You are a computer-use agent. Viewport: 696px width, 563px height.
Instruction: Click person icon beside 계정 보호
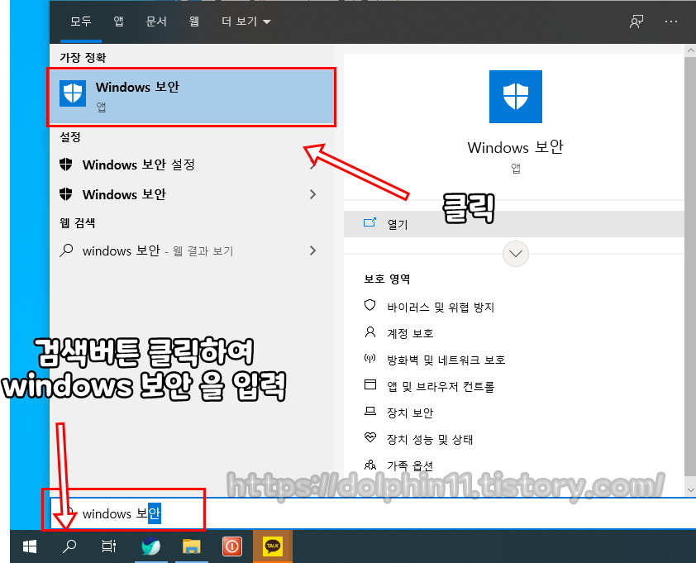pyautogui.click(x=369, y=332)
